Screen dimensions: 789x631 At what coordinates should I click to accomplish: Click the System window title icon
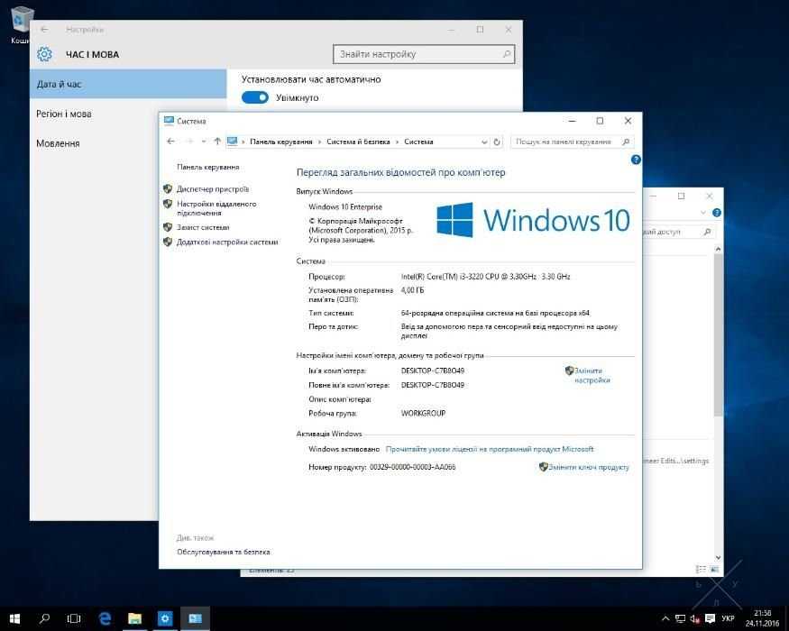pyautogui.click(x=170, y=121)
